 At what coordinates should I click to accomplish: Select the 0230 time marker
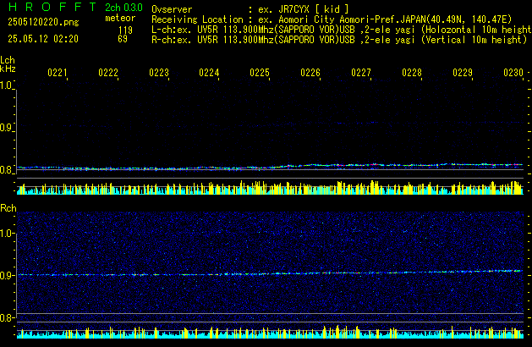513,73
